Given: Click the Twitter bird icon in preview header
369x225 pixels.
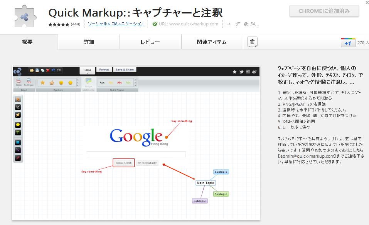Looking at the screenshot, I should point(241,72).
